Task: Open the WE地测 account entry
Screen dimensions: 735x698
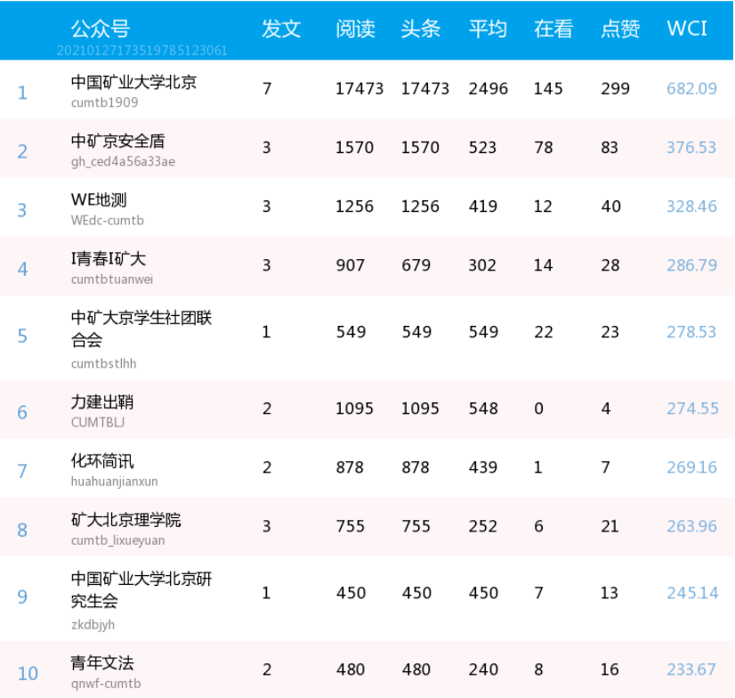Action: [x=99, y=198]
